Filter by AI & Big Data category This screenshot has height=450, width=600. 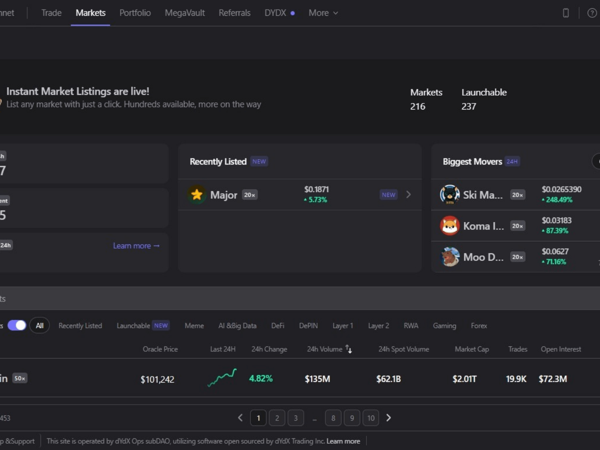(x=237, y=325)
